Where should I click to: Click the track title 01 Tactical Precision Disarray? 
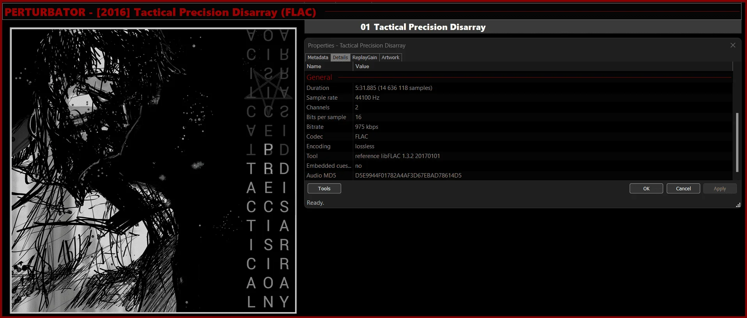coord(423,27)
